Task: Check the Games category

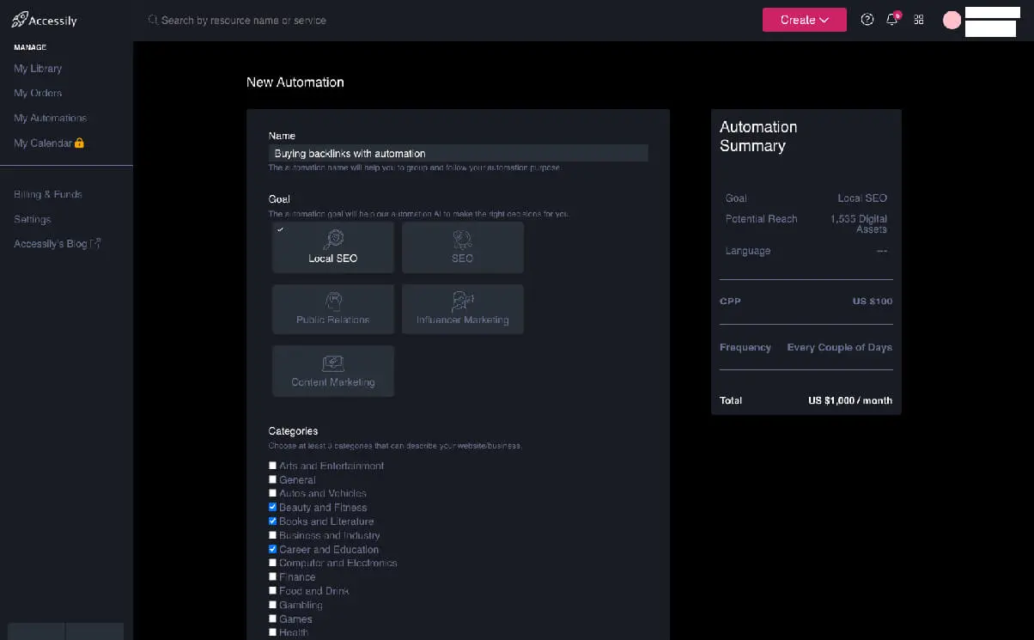Action: click(x=273, y=619)
